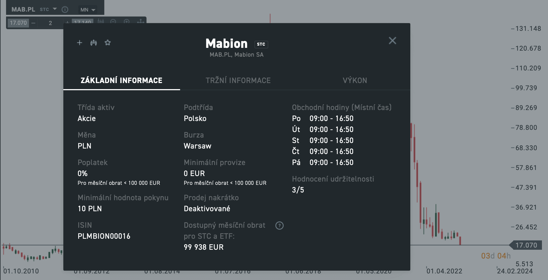Click the info icon next to MAB.PL
This screenshot has width=548, height=280.
(65, 10)
